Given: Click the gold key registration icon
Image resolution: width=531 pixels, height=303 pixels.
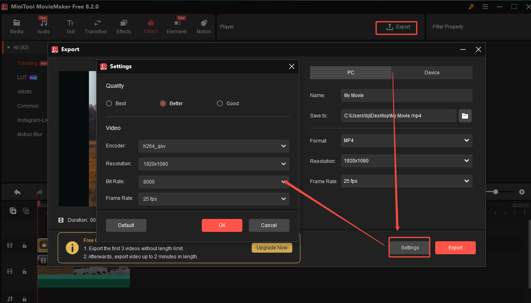Looking at the screenshot, I should [471, 6].
